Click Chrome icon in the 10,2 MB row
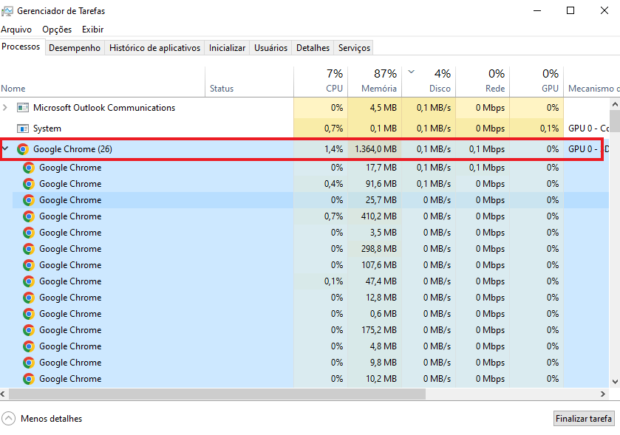This screenshot has height=435, width=620. pyautogui.click(x=29, y=378)
